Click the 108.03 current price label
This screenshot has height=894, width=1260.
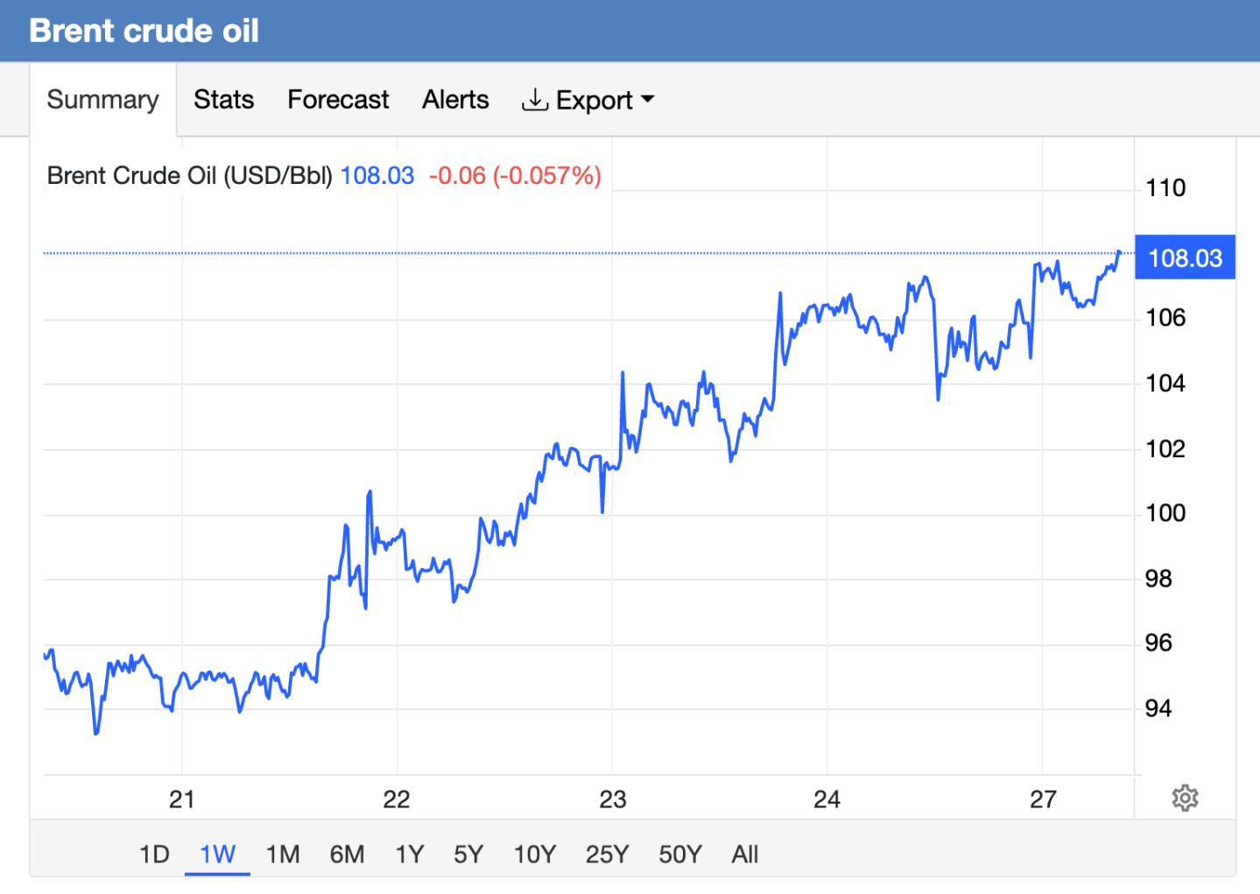click(1185, 258)
